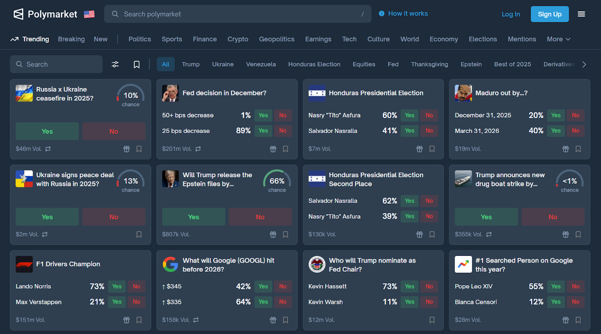Click gift icon on F1 Drivers Champion card
The width and height of the screenshot is (601, 334).
127,320
